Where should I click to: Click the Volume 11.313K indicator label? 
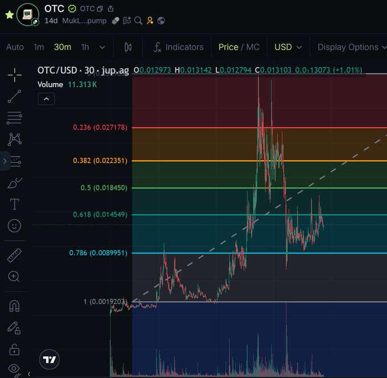[x=67, y=84]
